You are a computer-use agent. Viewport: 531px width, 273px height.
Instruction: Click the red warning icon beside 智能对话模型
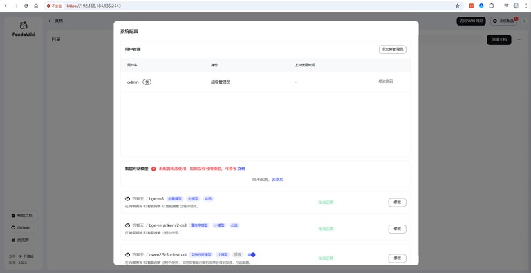153,169
